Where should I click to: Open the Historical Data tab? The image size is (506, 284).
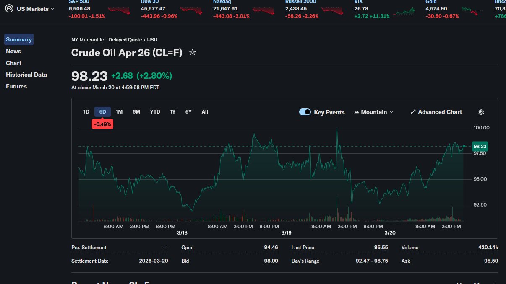[26, 75]
